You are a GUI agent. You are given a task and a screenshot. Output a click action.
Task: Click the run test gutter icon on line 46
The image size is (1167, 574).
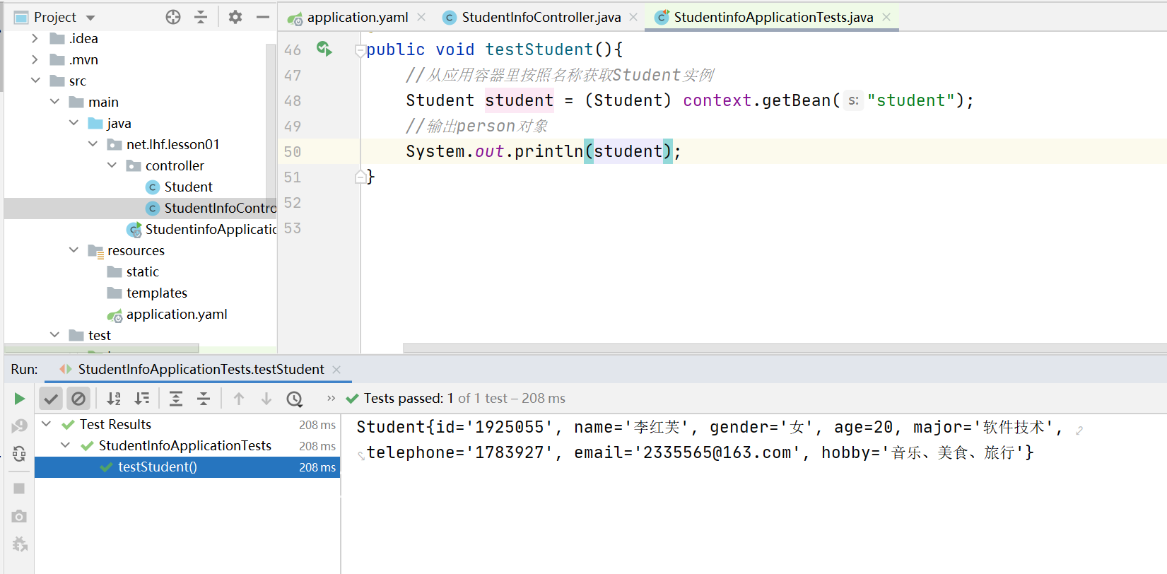click(324, 49)
